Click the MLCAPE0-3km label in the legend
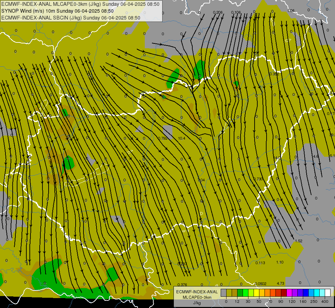This screenshot has width=335, height=308. pyautogui.click(x=197, y=297)
